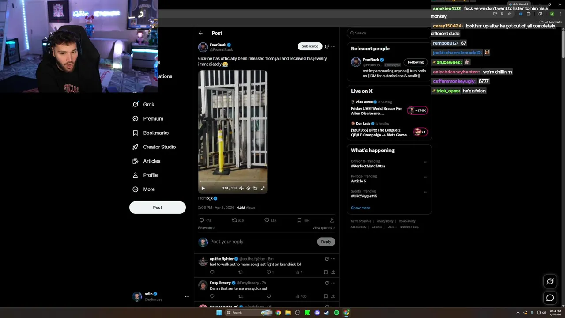The image size is (565, 318).
Task: Open Discord from the taskbar
Action: [x=317, y=313]
